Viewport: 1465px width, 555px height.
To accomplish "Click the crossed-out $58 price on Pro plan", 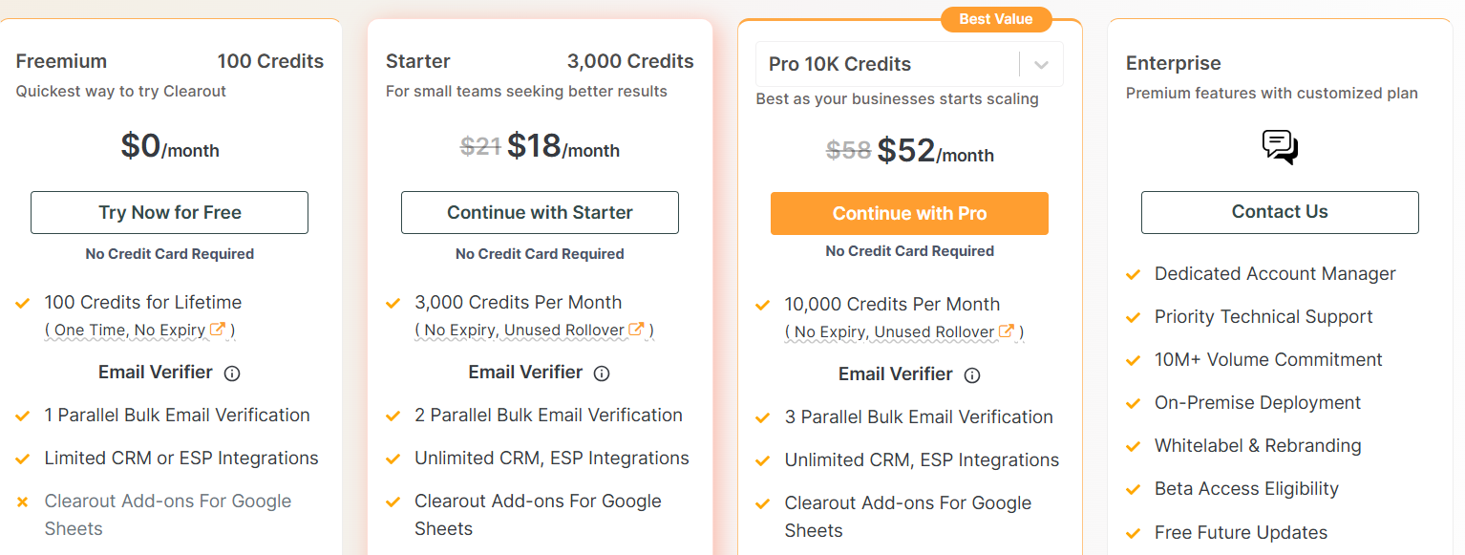I will (848, 149).
